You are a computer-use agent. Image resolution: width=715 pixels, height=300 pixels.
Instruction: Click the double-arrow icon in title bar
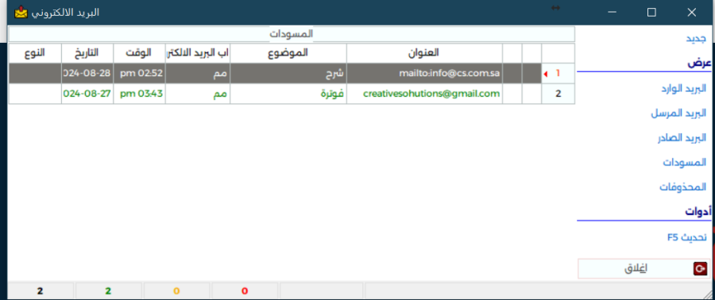pos(555,8)
